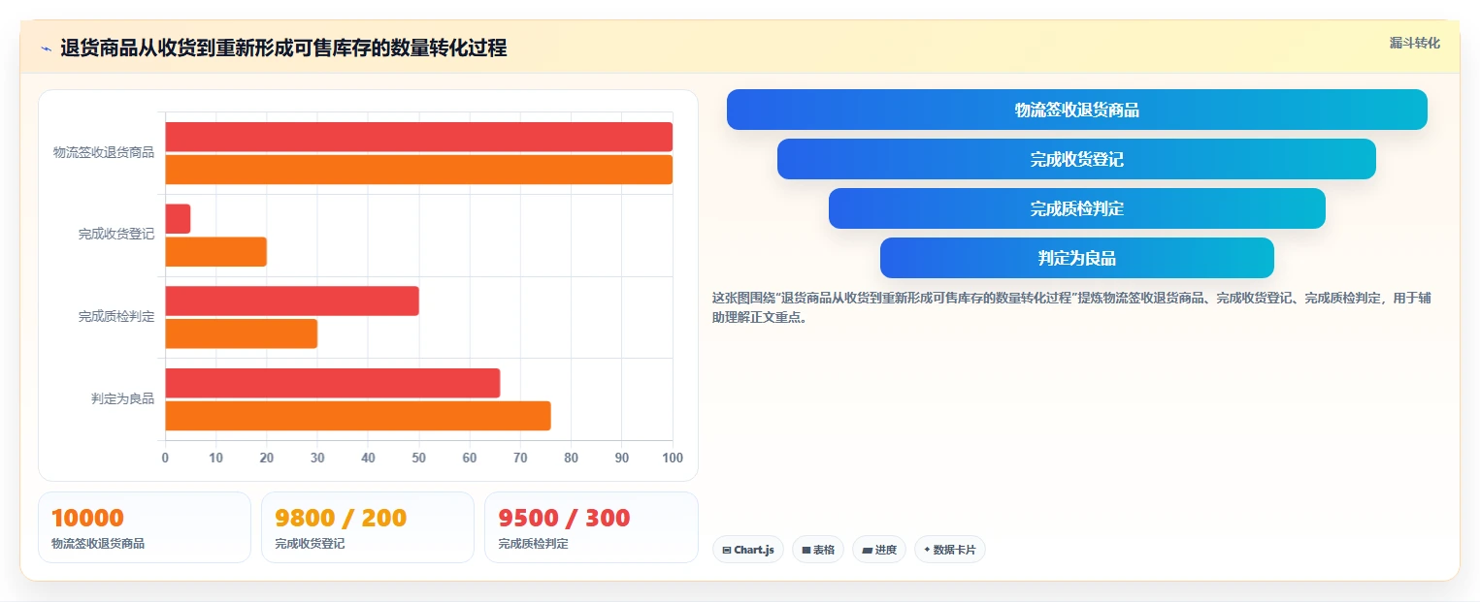Viewport: 1480px width, 602px height.
Task: Click the red bar for 完成收货登记
Action: 178,218
